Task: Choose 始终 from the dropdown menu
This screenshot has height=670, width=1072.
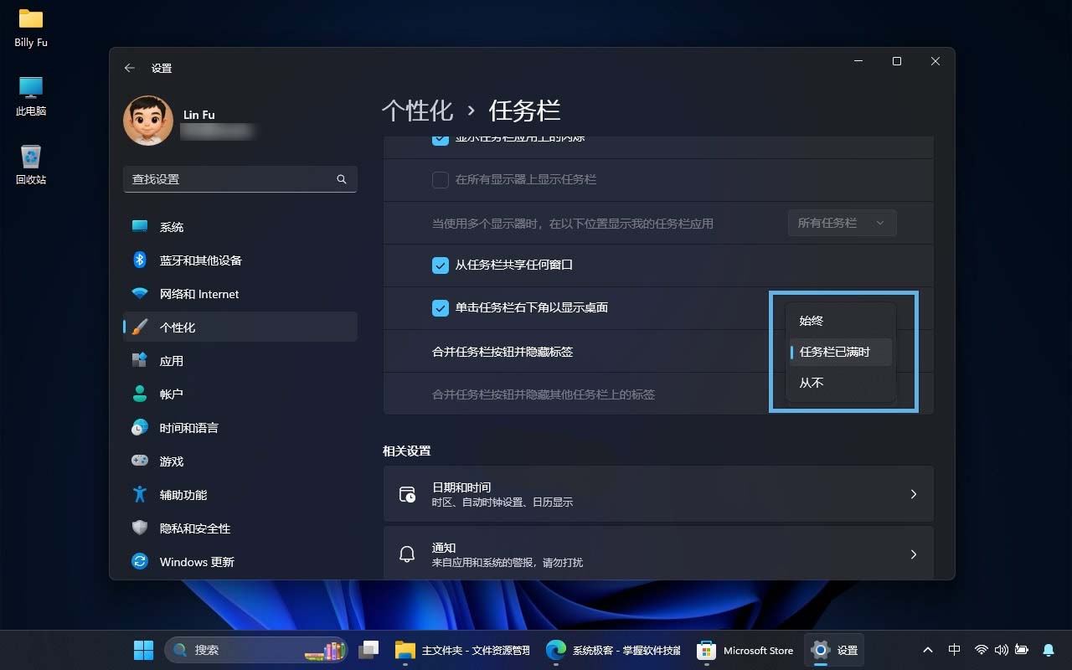Action: [x=811, y=320]
